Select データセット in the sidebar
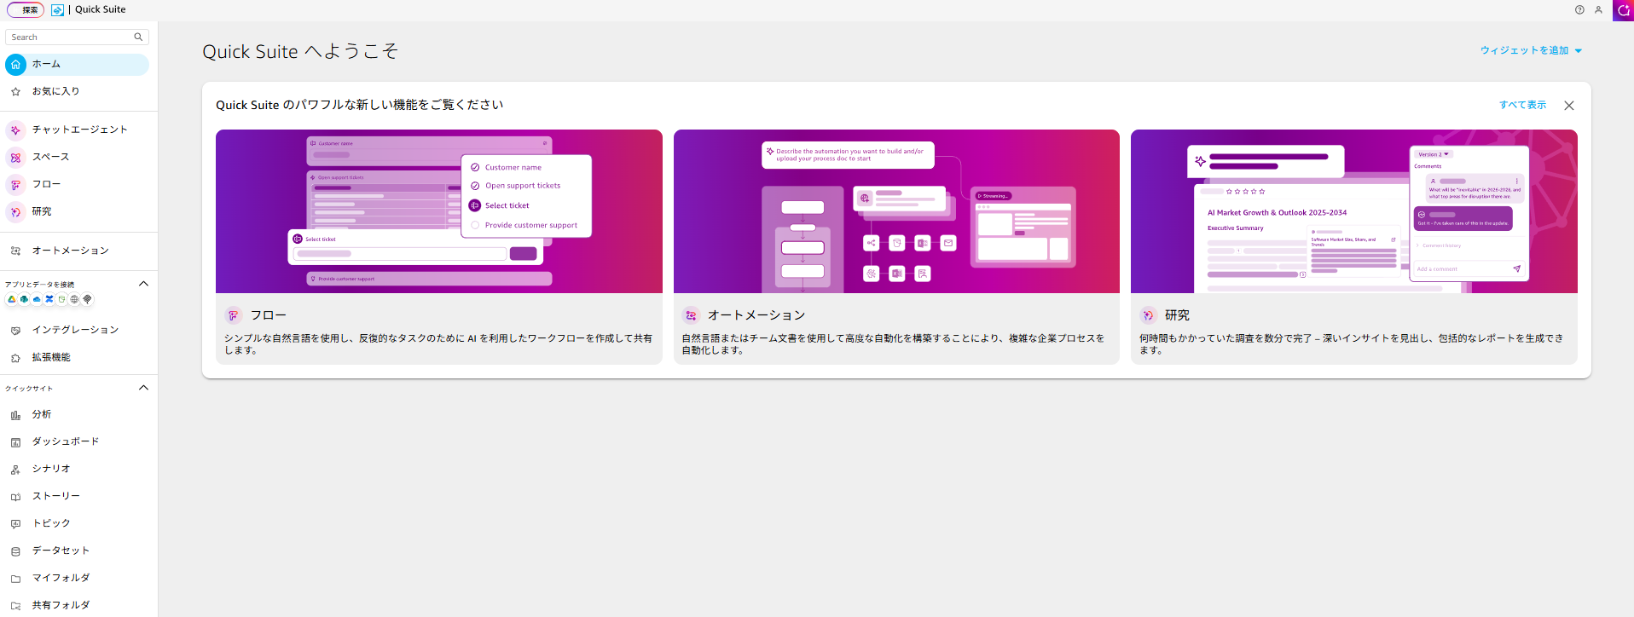 pyautogui.click(x=61, y=551)
